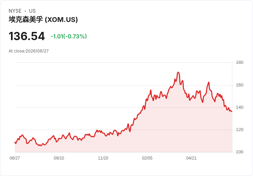The image size is (253, 176).
Task: Click the 04/21 date marker
Action: 191,158
